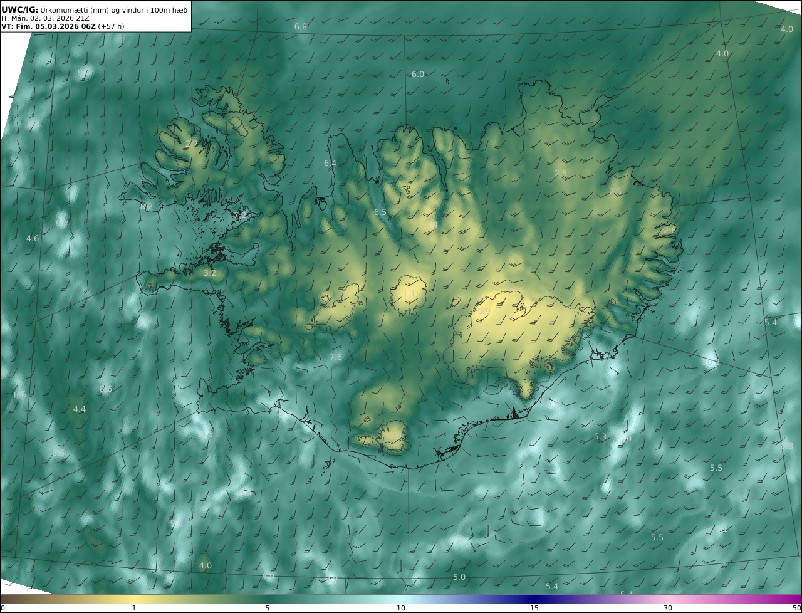
Task: Click the '6.8' precipitation value label
Action: (x=301, y=27)
